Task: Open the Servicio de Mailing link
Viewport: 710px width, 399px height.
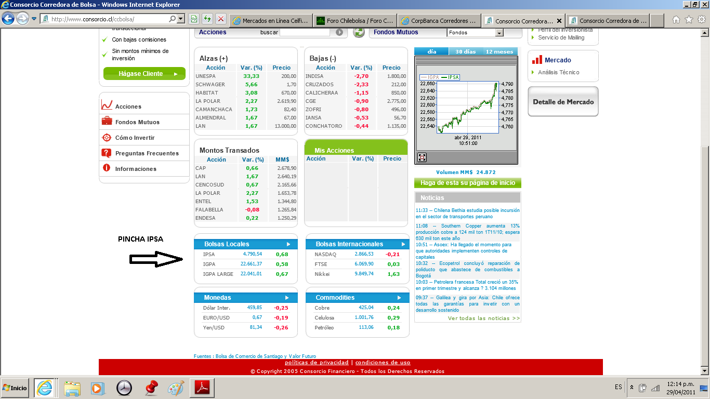Action: (x=561, y=37)
